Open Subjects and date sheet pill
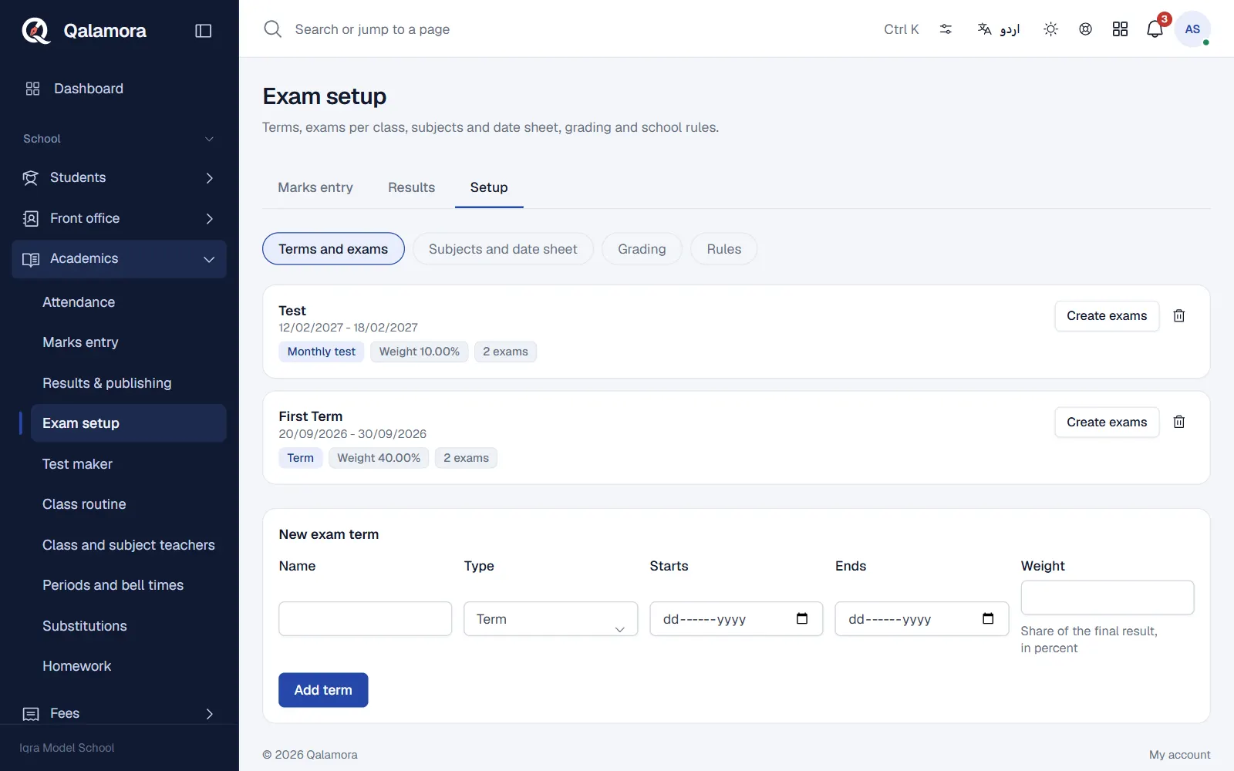The width and height of the screenshot is (1234, 771). (503, 249)
